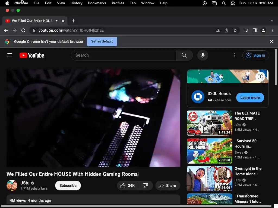Viewport: 278px width, 208px height.
Task: Bookmark this tab with the star
Action: pos(235,30)
